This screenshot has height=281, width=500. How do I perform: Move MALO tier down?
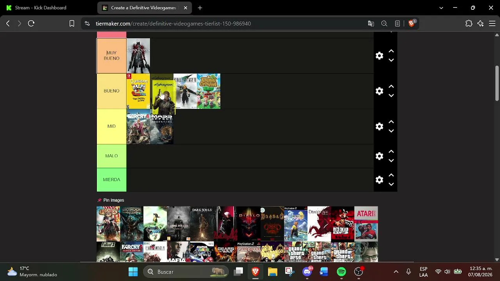[x=391, y=161]
